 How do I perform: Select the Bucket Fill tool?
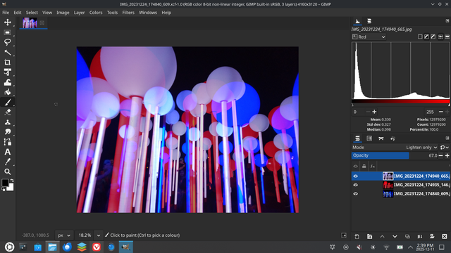coord(8,92)
